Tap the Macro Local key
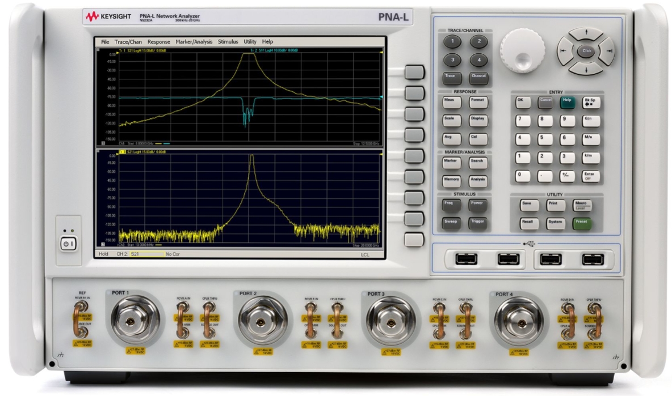Screen dimensions: 672x396 [x=582, y=205]
